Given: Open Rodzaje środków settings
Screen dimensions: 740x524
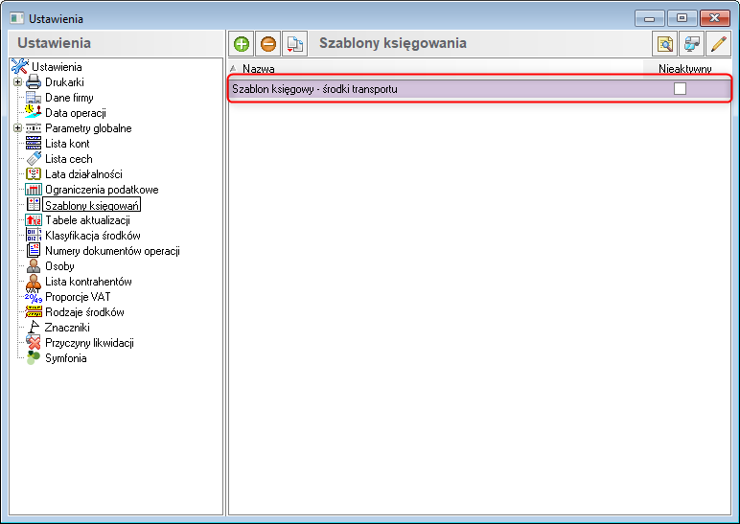Looking at the screenshot, I should [x=85, y=312].
